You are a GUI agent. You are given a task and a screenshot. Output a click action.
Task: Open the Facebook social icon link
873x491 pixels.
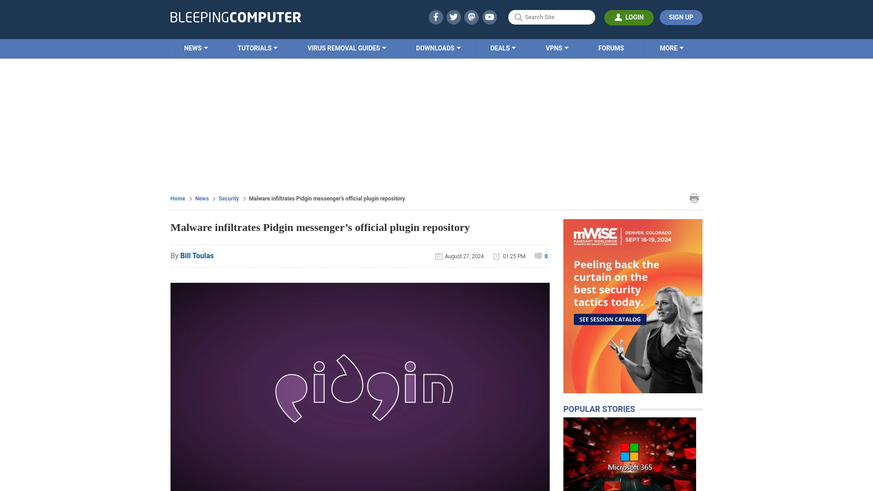pyautogui.click(x=436, y=17)
